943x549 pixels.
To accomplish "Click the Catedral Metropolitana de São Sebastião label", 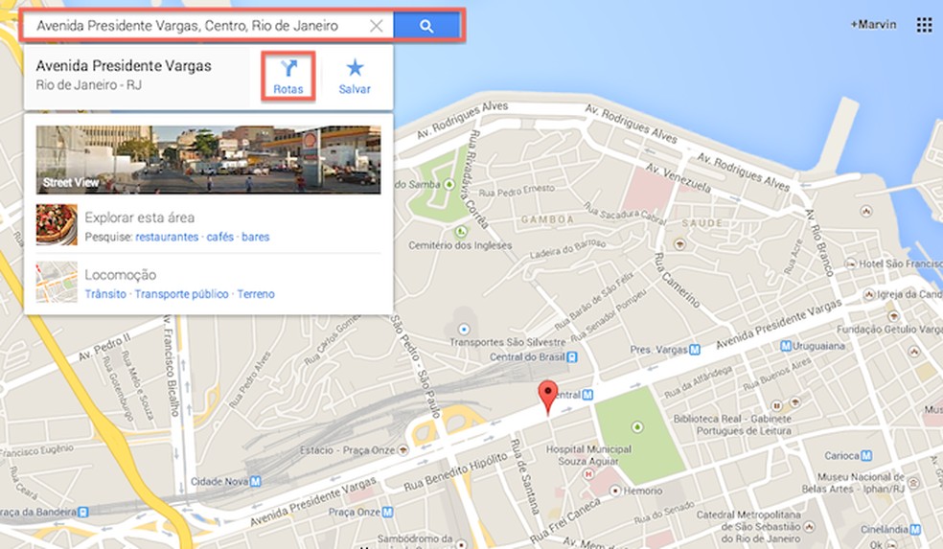I will coord(748,527).
